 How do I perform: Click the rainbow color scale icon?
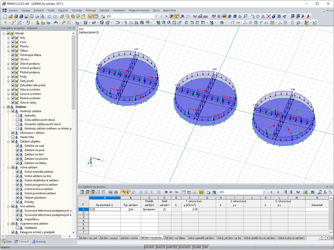307,22
